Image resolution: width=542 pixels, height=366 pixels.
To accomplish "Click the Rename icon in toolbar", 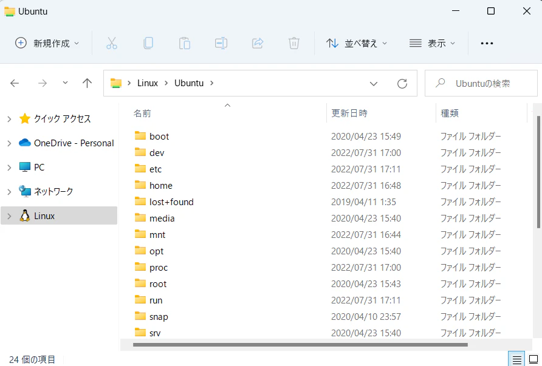I will (221, 43).
